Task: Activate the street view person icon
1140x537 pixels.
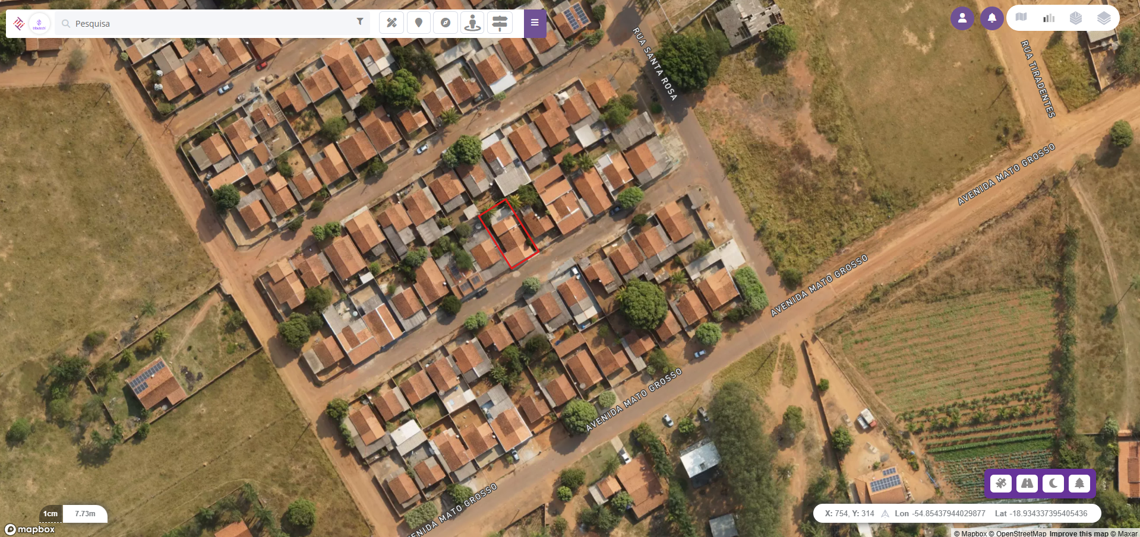Action: (472, 23)
